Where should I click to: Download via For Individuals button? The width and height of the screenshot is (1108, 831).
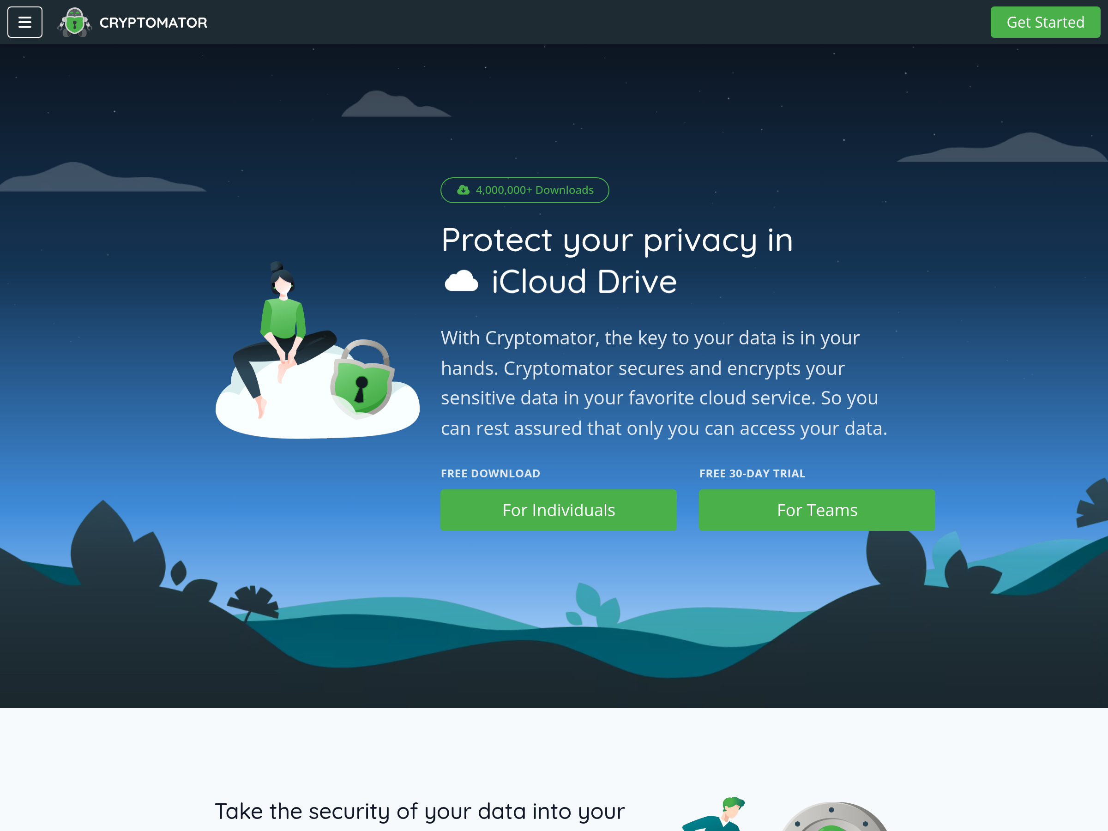pos(558,510)
